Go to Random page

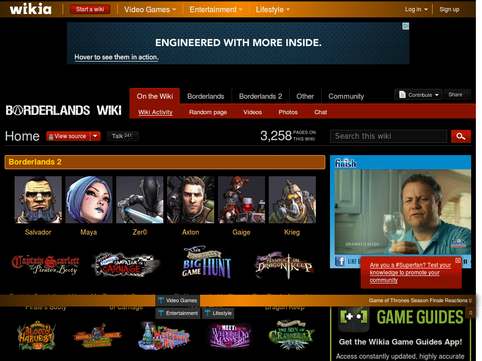click(208, 112)
